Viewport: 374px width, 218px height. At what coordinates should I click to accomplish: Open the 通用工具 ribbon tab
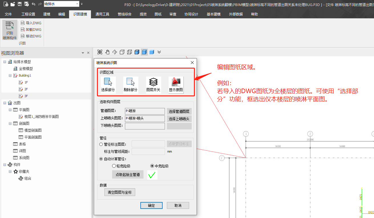tap(102, 14)
